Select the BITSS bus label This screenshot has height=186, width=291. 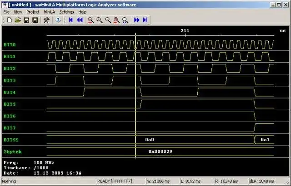pyautogui.click(x=11, y=140)
